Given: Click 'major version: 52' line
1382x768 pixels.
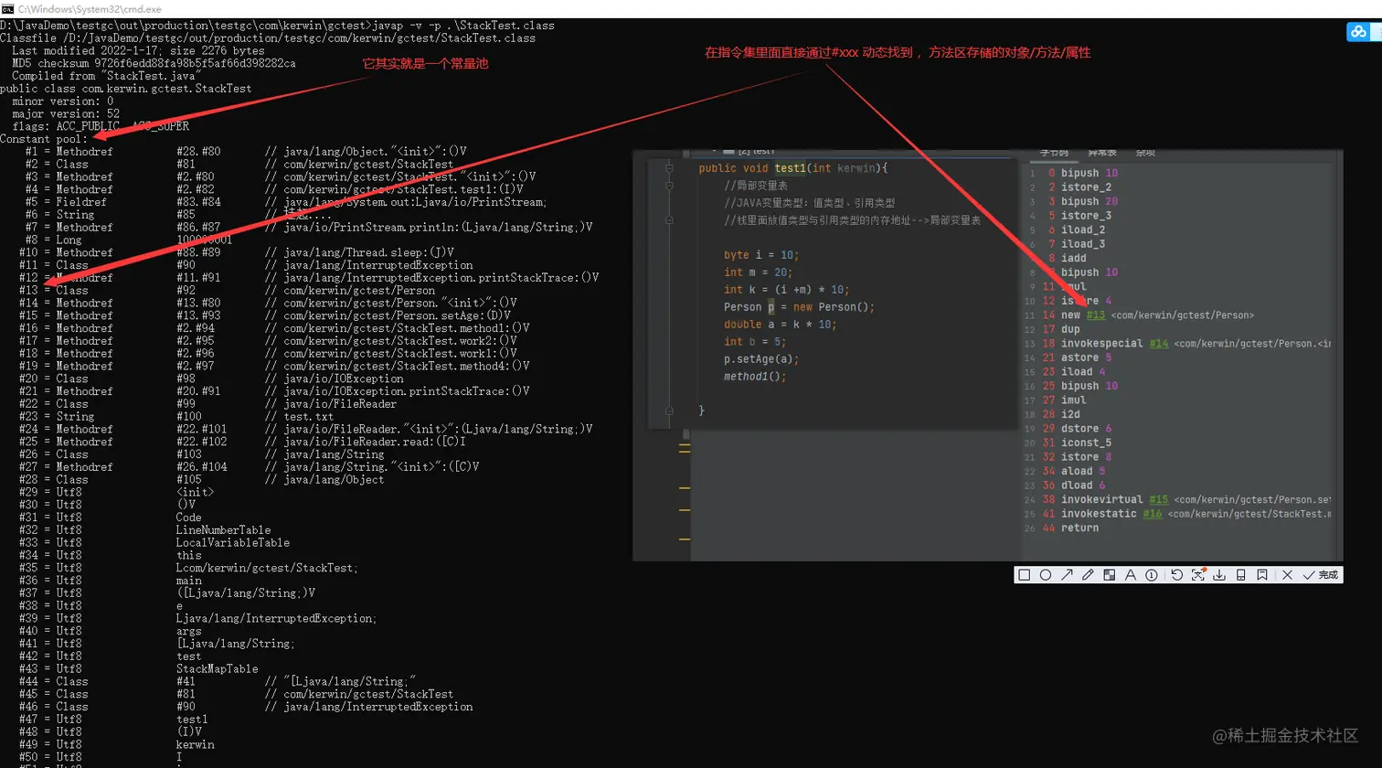Looking at the screenshot, I should 66,113.
